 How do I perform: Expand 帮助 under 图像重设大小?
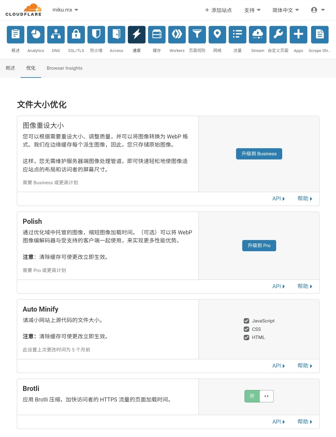(x=305, y=199)
